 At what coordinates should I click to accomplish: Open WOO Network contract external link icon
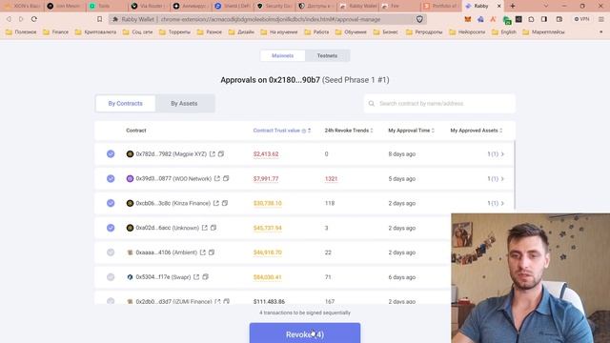click(217, 178)
